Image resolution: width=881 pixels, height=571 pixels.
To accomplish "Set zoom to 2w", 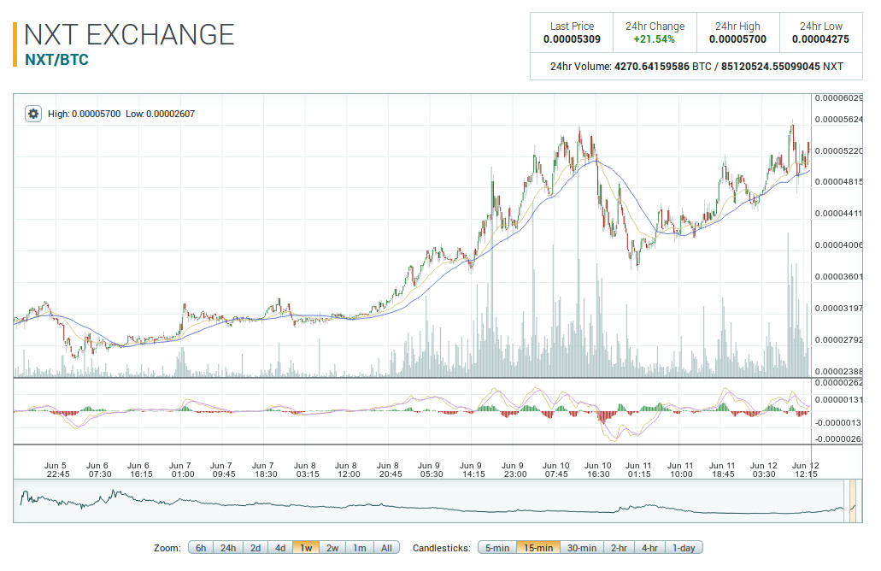I will (x=332, y=547).
